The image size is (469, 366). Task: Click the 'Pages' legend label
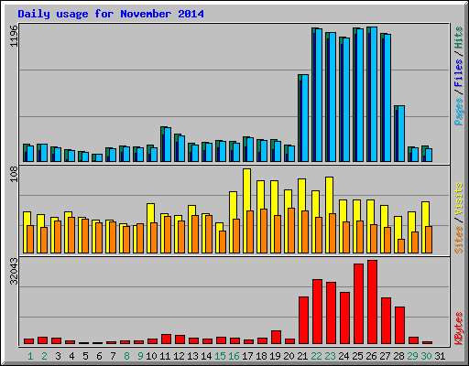pyautogui.click(x=459, y=112)
